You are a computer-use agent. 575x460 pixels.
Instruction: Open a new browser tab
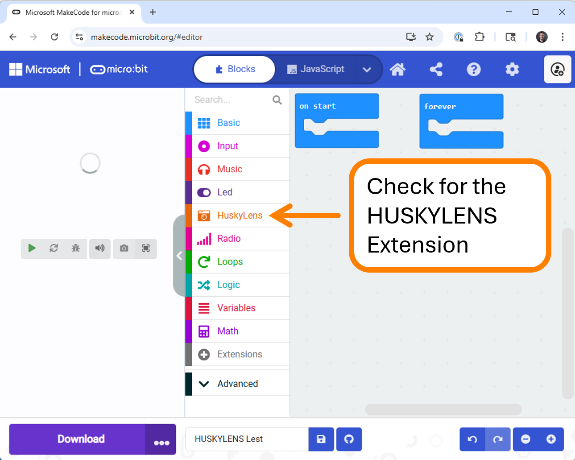point(153,12)
